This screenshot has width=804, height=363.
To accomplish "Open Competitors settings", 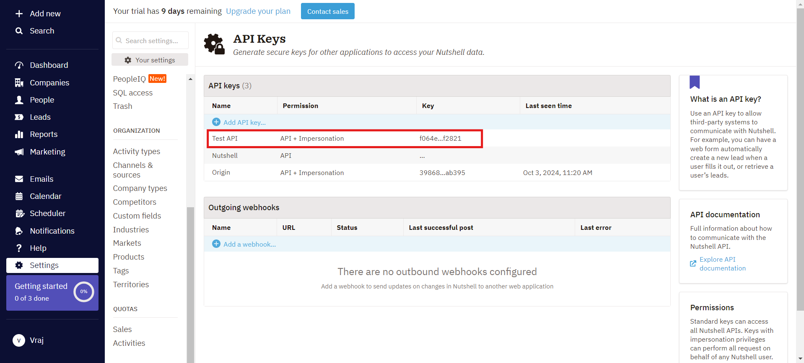I will tap(135, 202).
